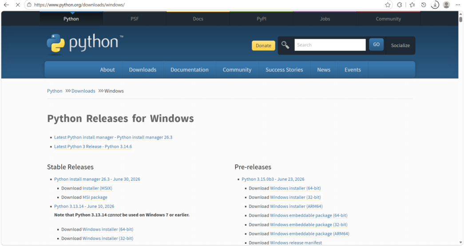
Task: Click the GO search button
Action: click(376, 44)
